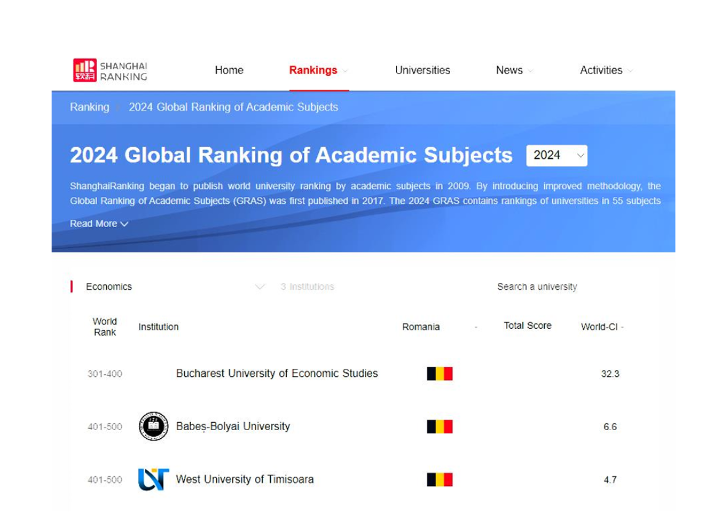Click the Institution column header
The image size is (721, 532).
158,326
